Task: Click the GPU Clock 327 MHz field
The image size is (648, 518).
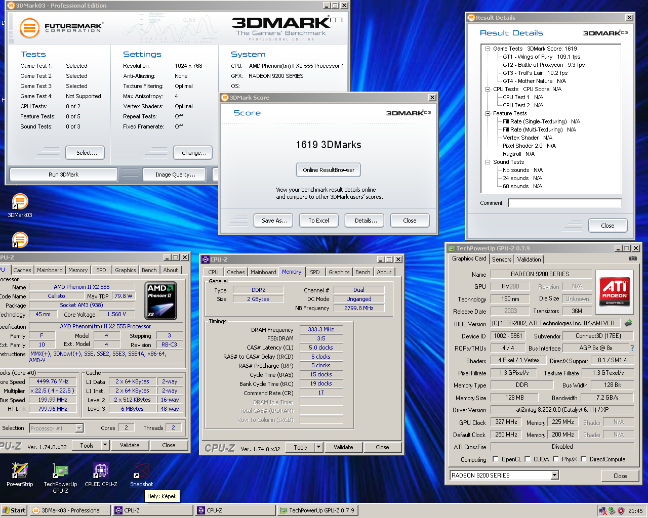Action: [x=506, y=422]
